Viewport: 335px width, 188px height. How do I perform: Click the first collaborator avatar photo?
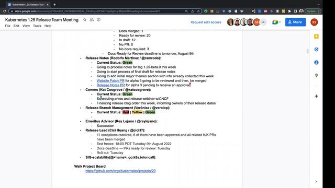point(230,22)
